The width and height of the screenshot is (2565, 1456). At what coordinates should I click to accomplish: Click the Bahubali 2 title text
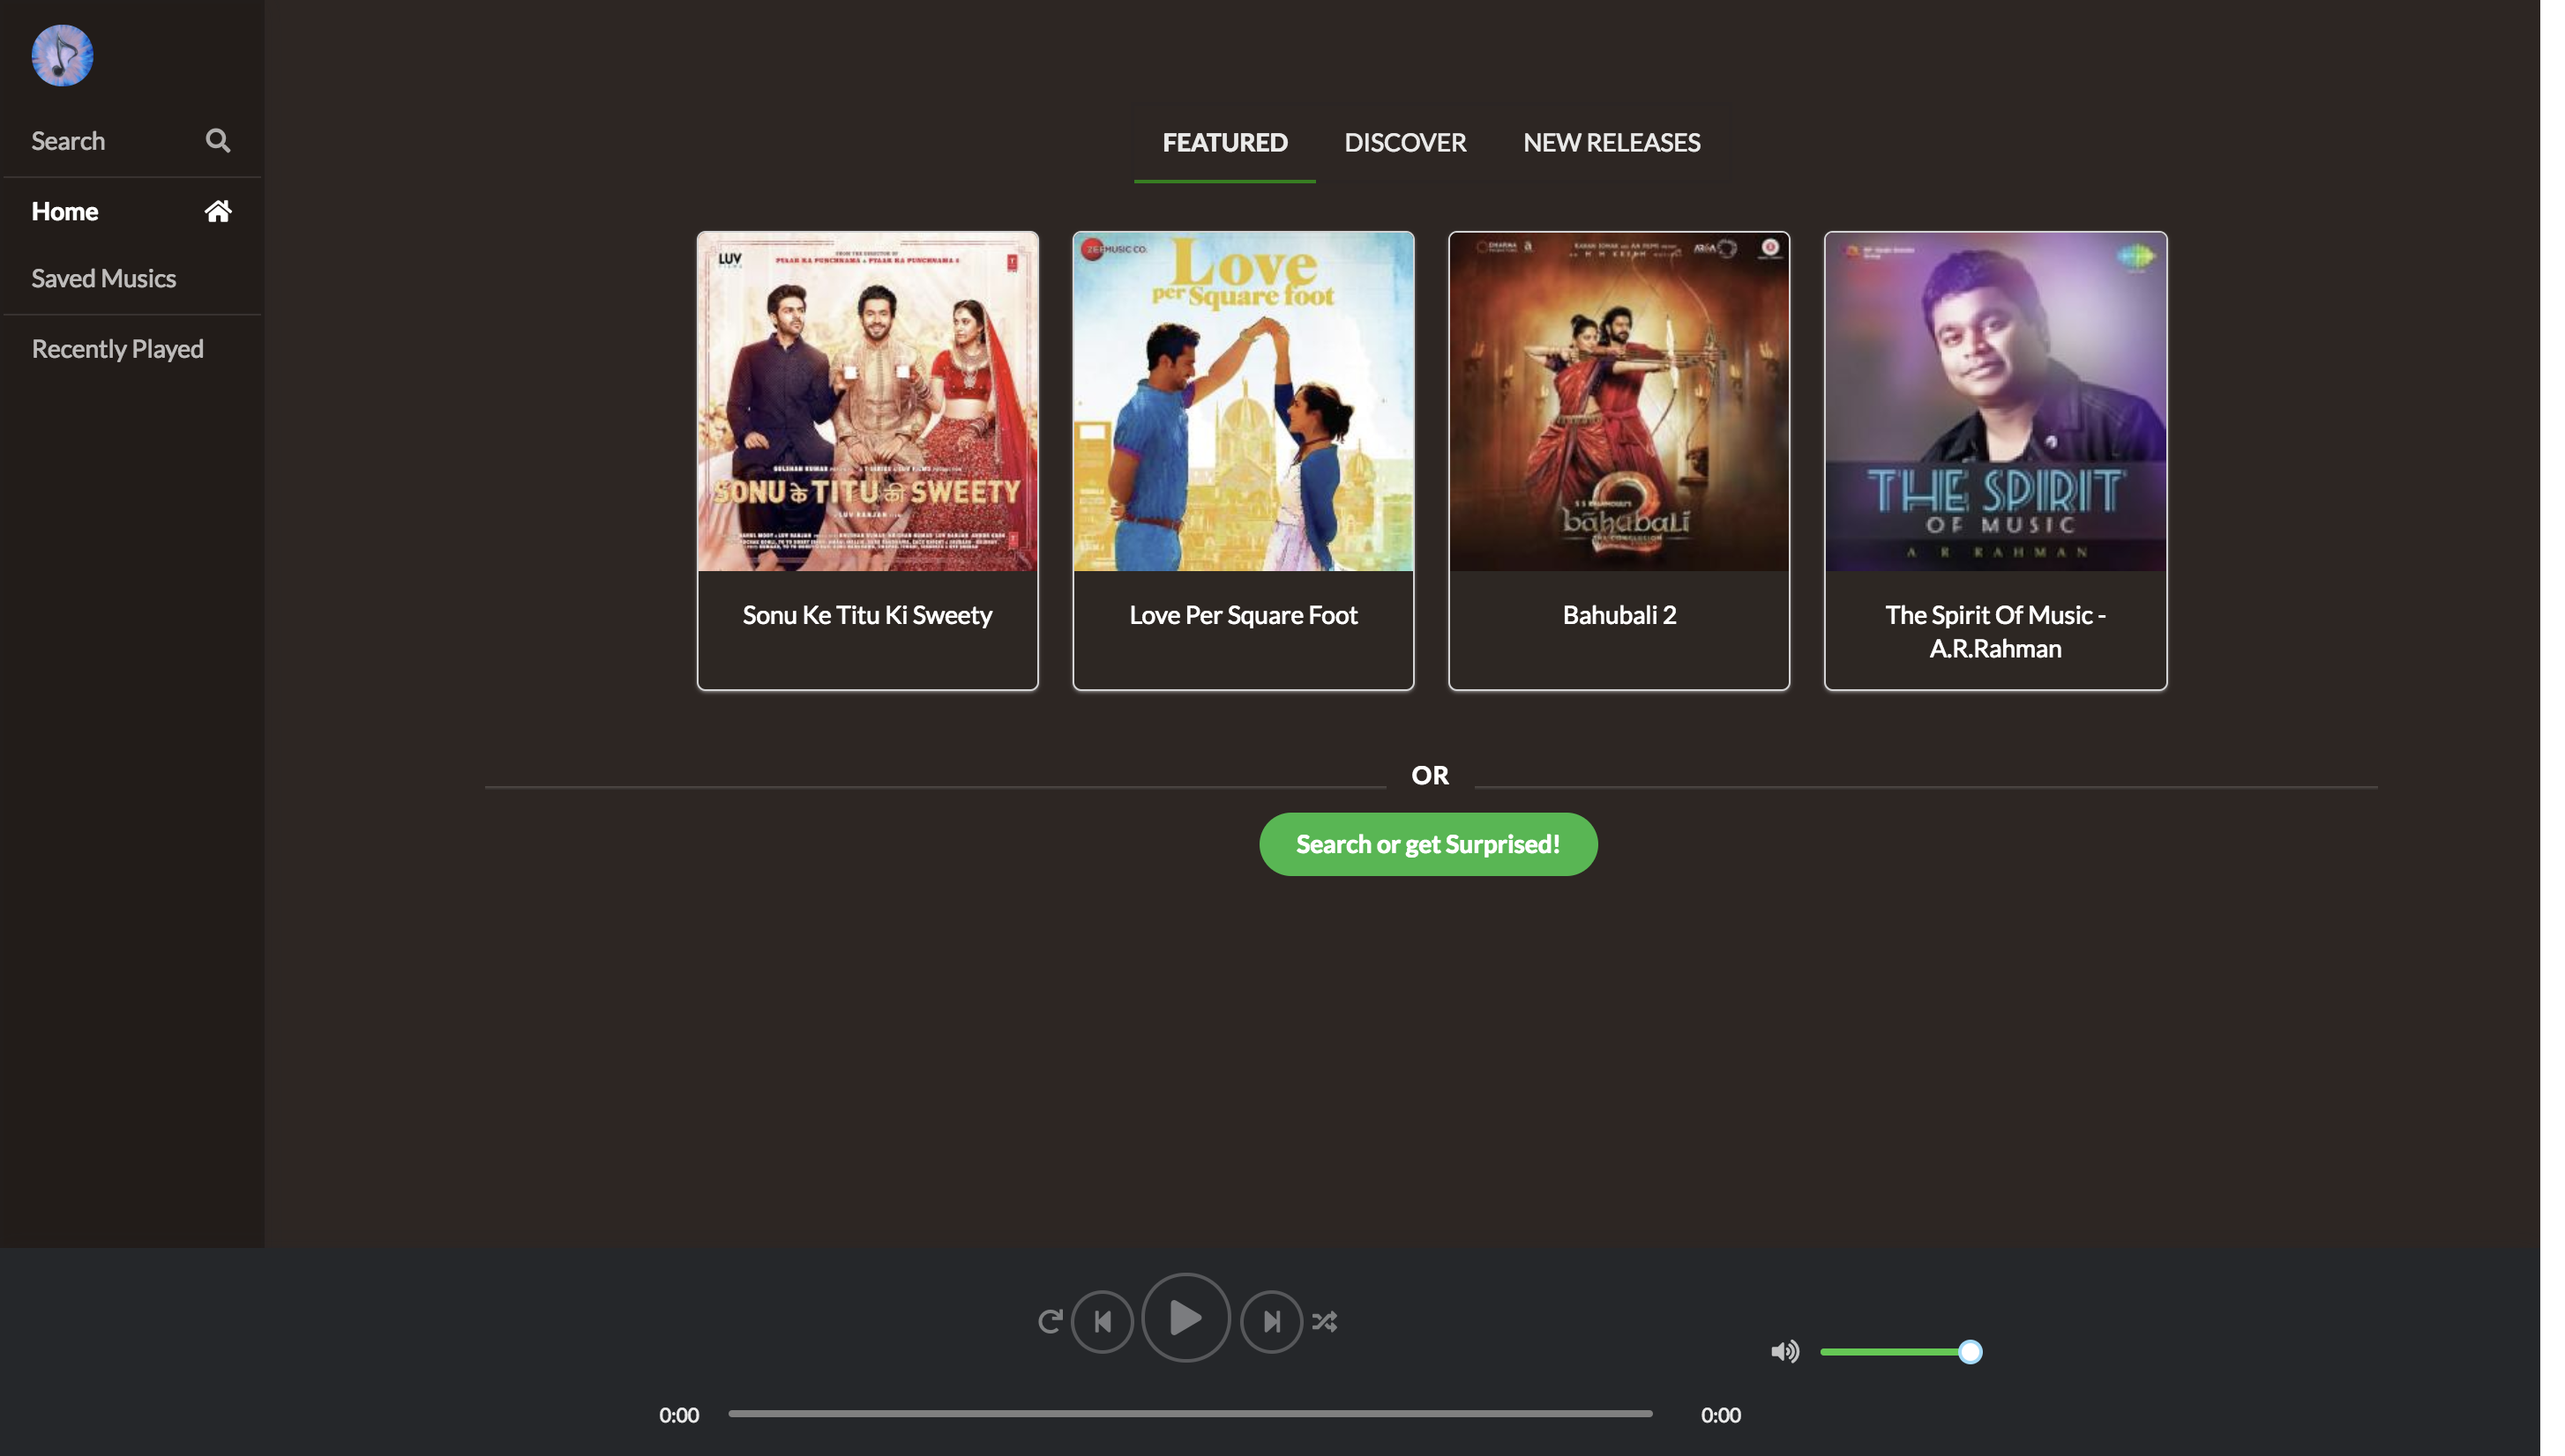click(1619, 615)
